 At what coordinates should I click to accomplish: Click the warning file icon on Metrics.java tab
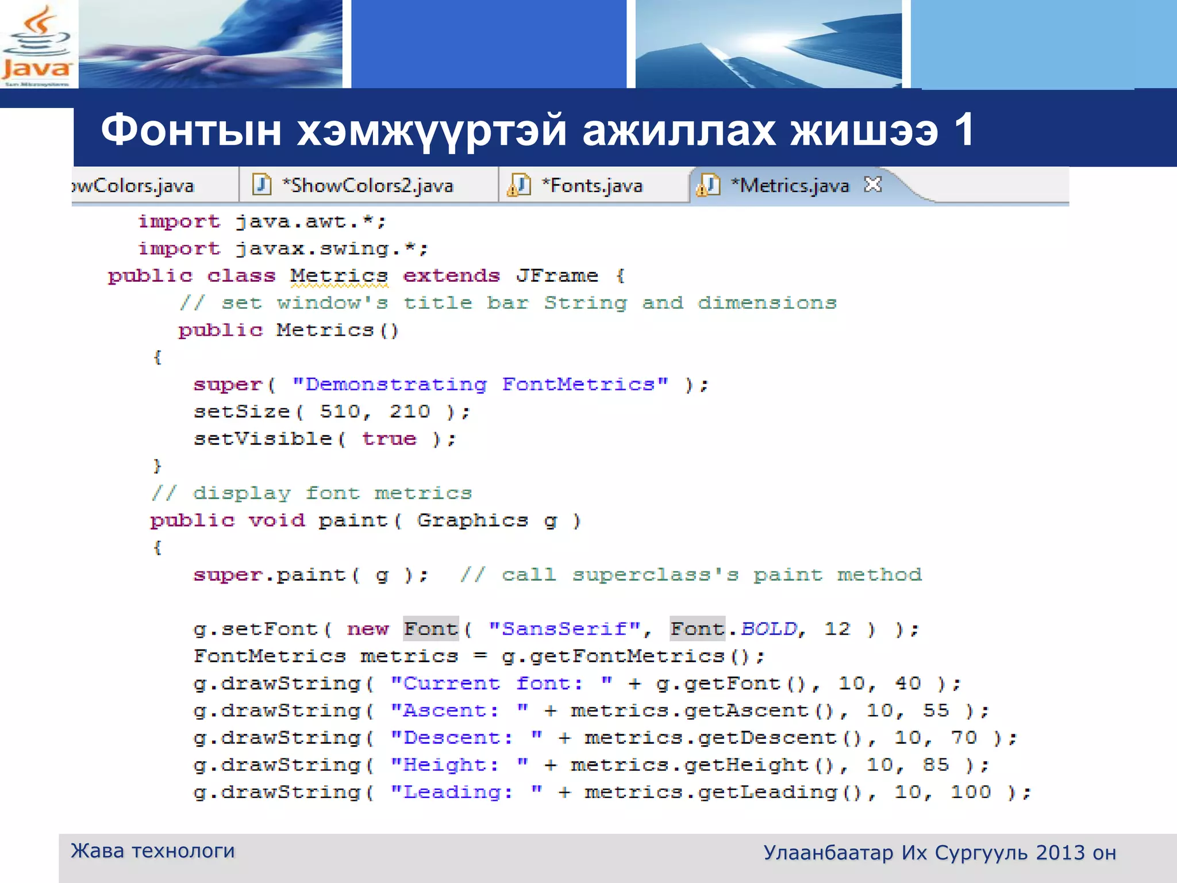click(x=708, y=185)
